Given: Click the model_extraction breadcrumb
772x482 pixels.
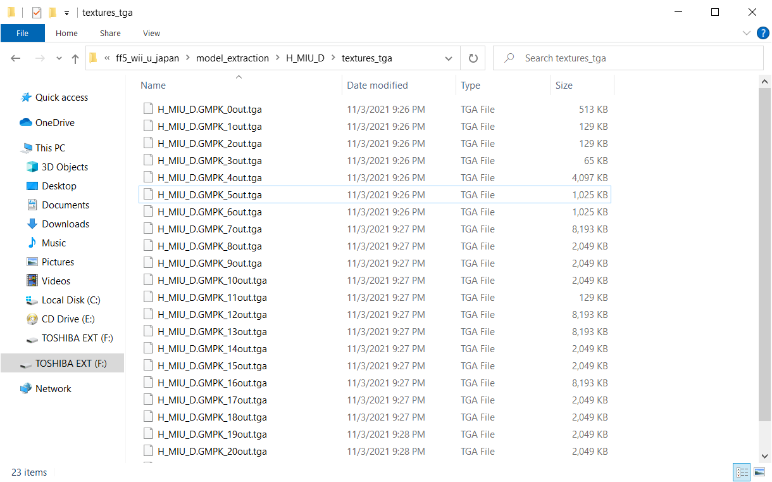Looking at the screenshot, I should click(232, 58).
